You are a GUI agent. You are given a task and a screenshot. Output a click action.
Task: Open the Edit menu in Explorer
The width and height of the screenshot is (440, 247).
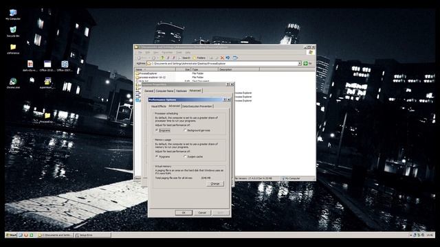coord(148,52)
